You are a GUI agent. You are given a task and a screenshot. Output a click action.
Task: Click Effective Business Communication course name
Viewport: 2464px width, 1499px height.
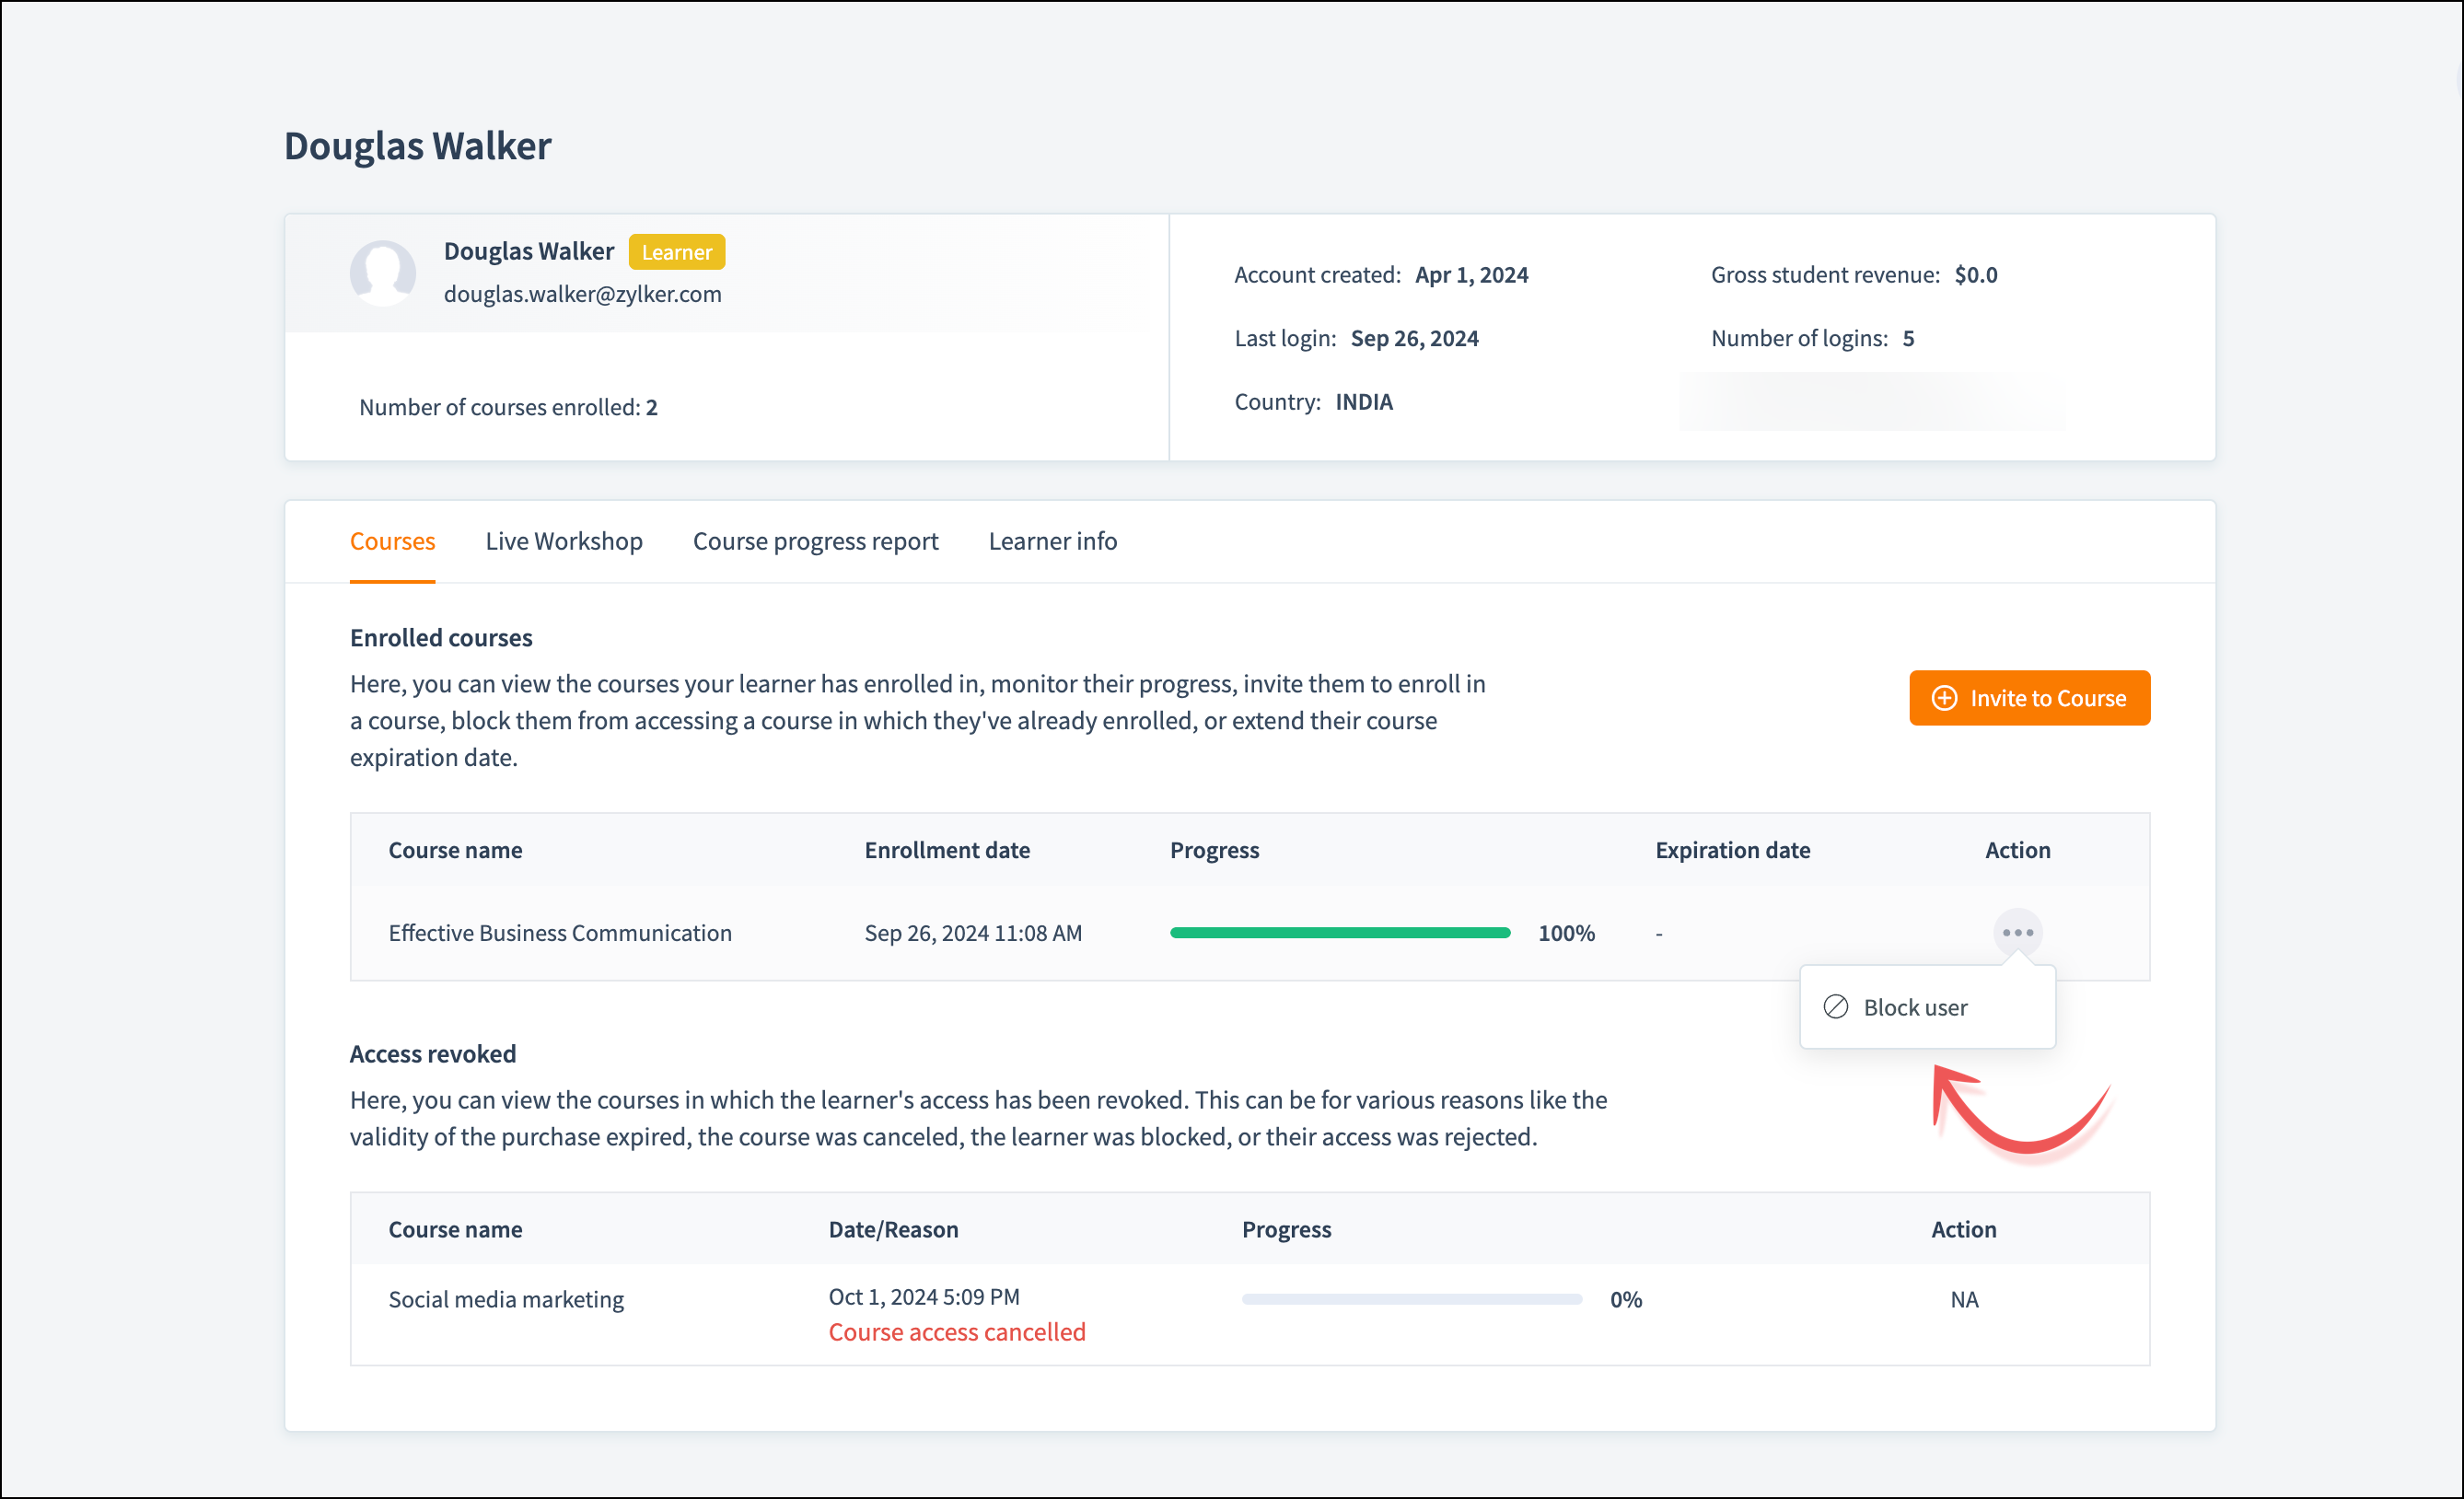[560, 933]
